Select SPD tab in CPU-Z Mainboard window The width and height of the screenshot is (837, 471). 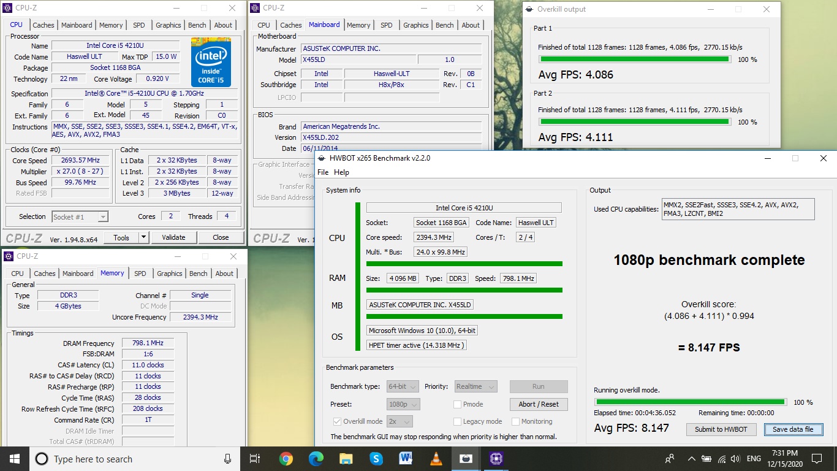tap(386, 25)
